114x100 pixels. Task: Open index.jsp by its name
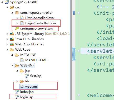(27, 92)
